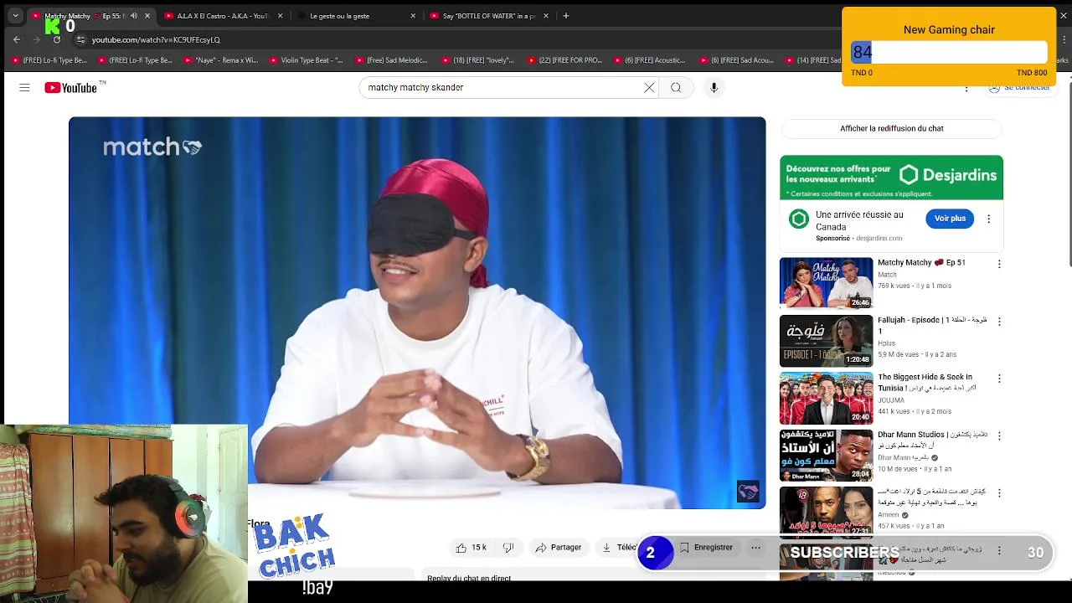The image size is (1072, 603).
Task: Open the Holus channel link
Action: click(886, 343)
